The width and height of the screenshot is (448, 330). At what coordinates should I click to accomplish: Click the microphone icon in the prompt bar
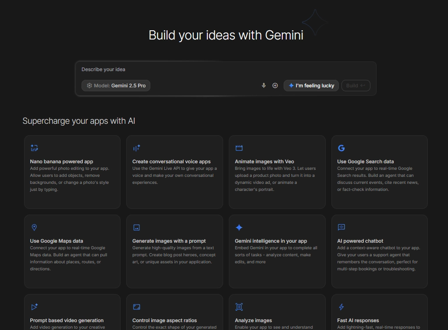[263, 85]
